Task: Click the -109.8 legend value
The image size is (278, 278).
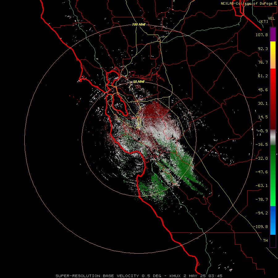Action: click(x=260, y=227)
